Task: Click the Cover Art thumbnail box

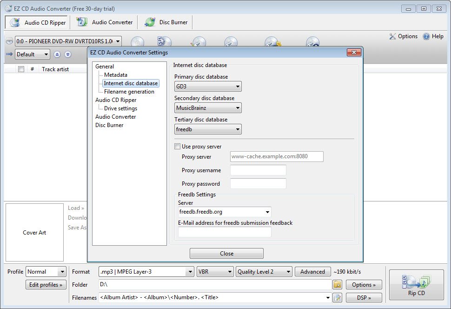Action: tap(34, 232)
